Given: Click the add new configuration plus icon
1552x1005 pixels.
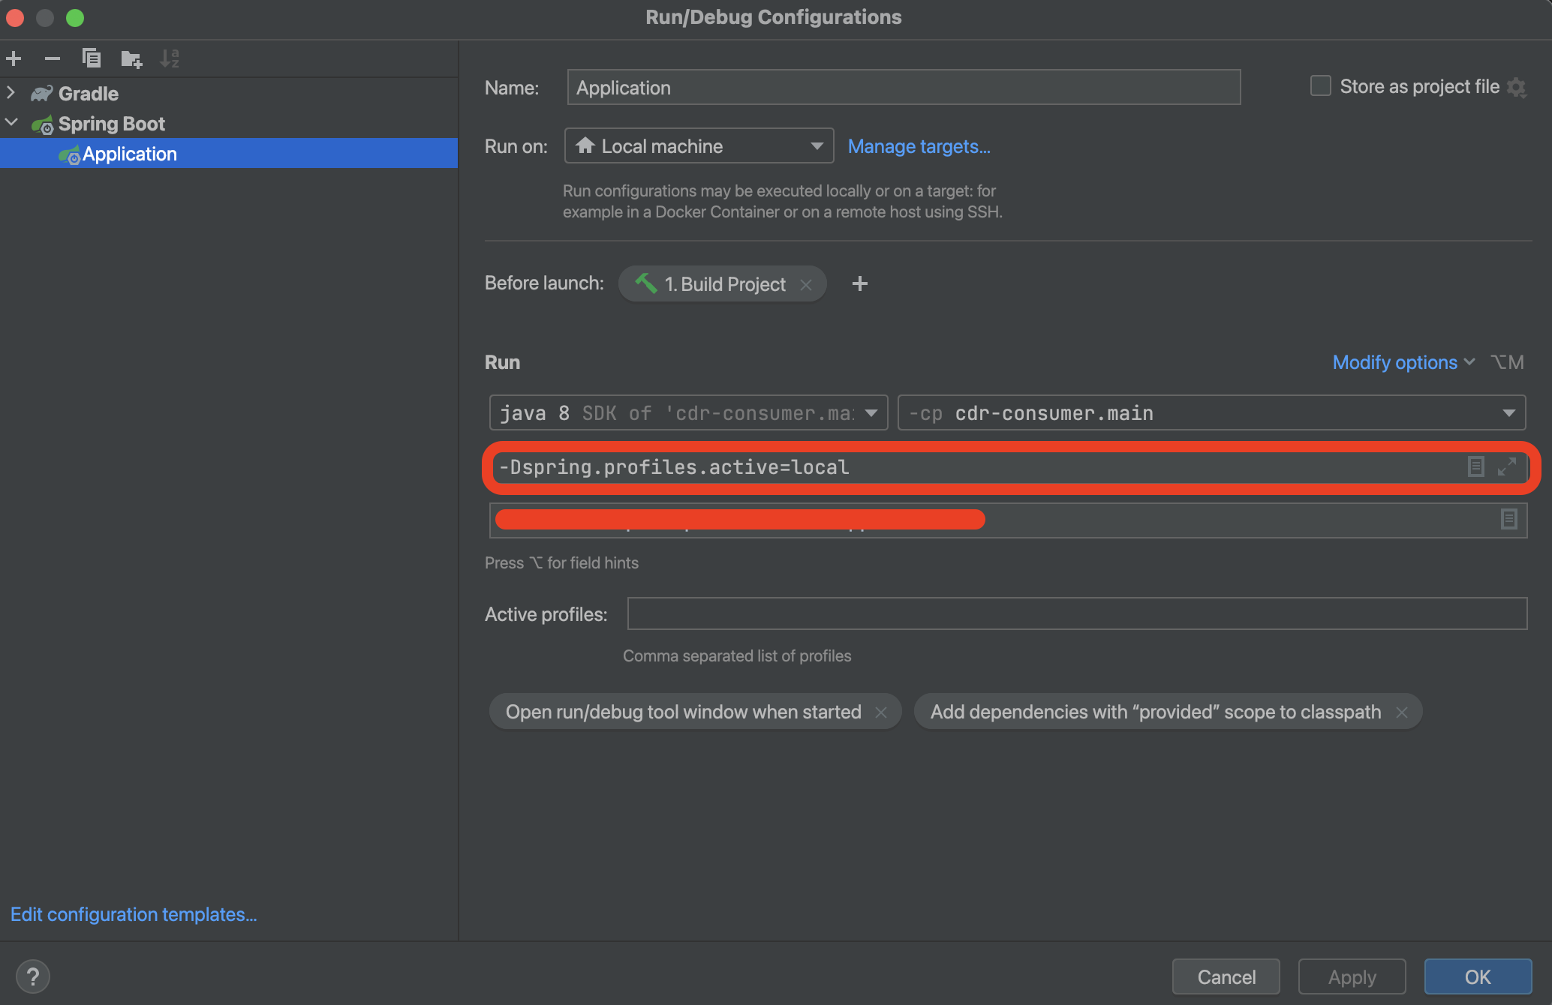Looking at the screenshot, I should coord(14,58).
